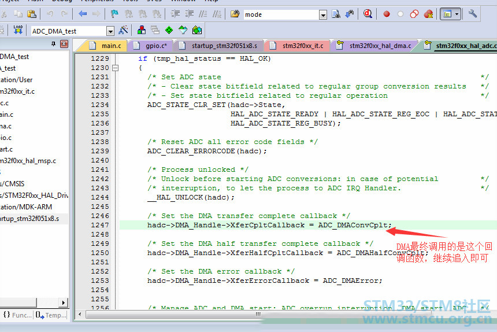
Task: Clear all bookmarks icon
Action: tap(157, 14)
